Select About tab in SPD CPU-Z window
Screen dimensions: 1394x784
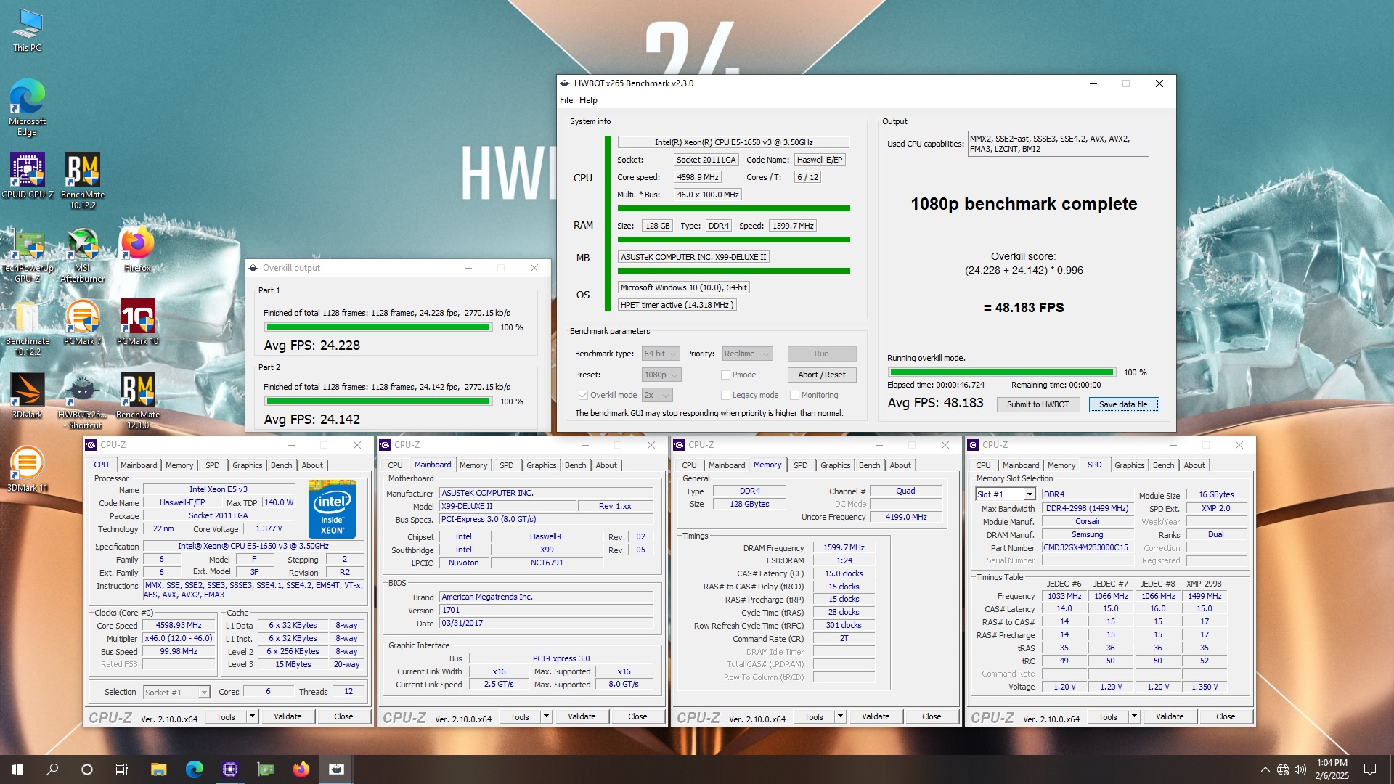tap(1194, 465)
